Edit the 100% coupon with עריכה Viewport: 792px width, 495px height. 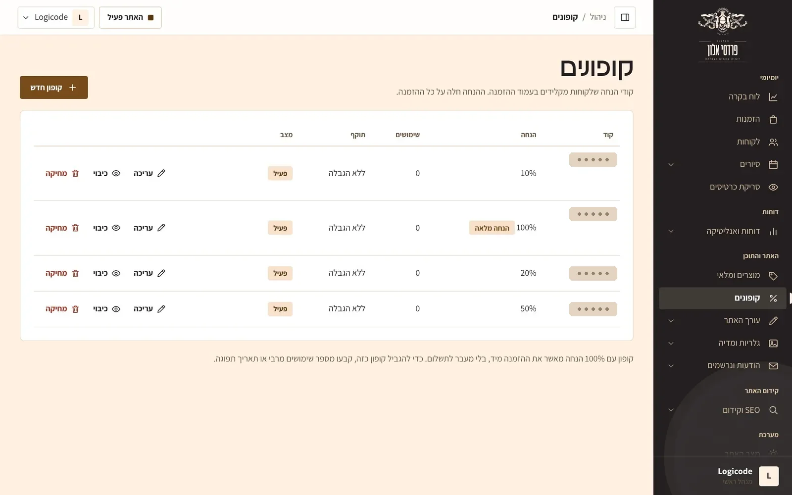click(x=149, y=228)
